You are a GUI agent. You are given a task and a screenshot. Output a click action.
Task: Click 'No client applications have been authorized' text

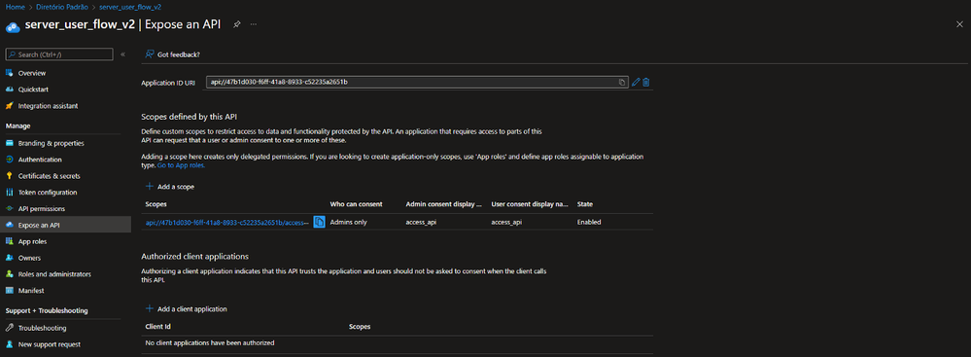pyautogui.click(x=209, y=342)
